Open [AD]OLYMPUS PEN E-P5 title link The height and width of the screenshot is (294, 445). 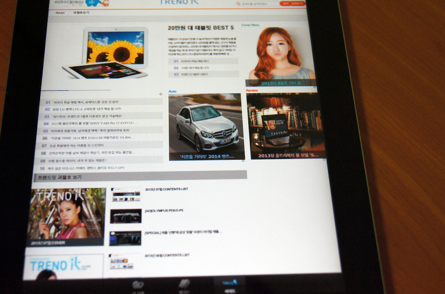pos(164,211)
